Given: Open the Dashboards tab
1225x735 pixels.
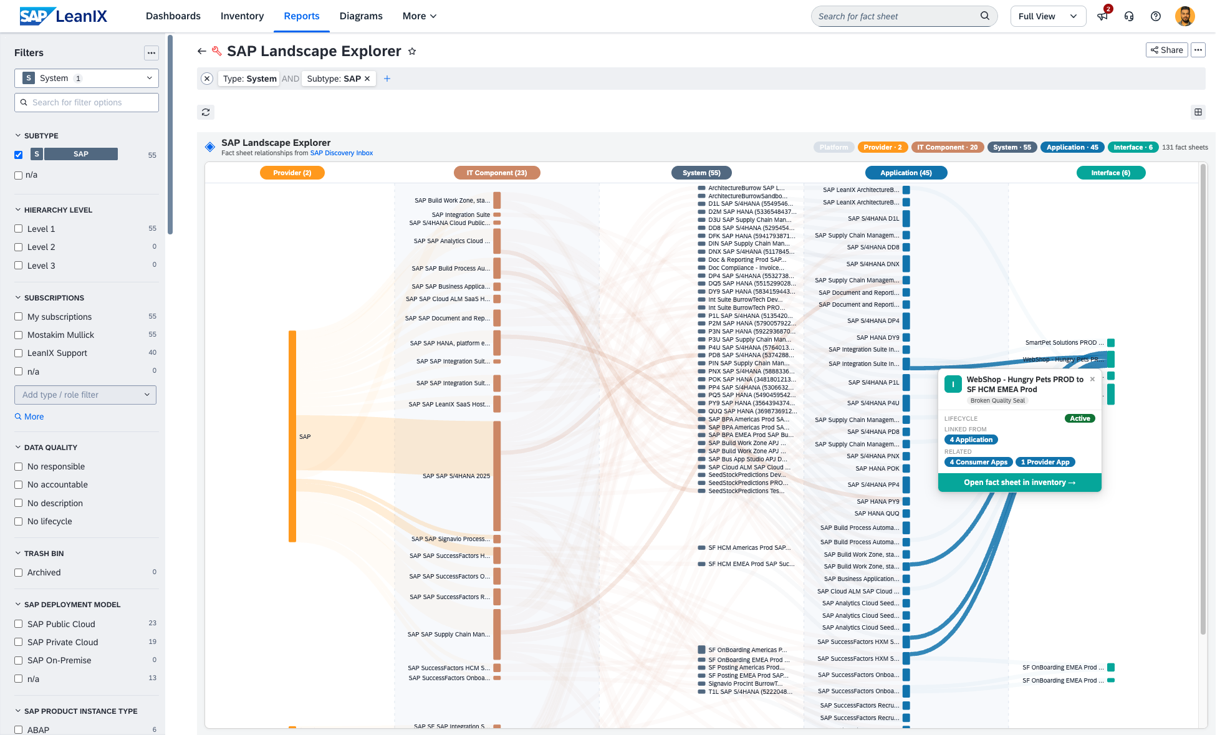Looking at the screenshot, I should tap(173, 16).
